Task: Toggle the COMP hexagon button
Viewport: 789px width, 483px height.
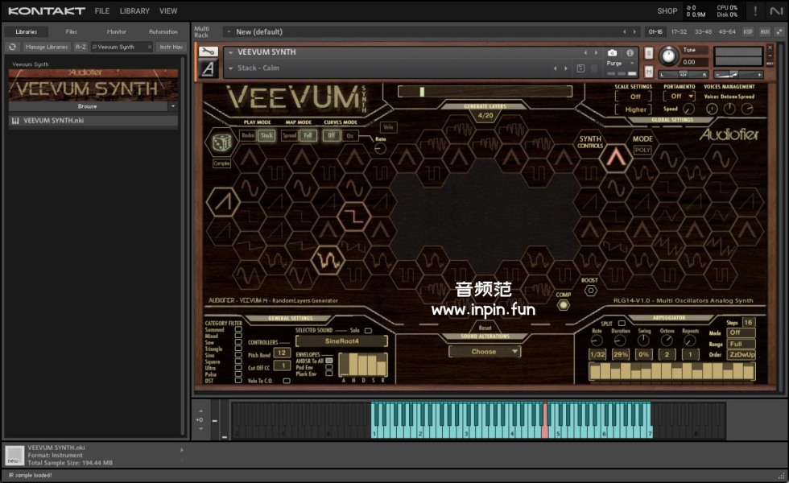Action: (x=564, y=305)
